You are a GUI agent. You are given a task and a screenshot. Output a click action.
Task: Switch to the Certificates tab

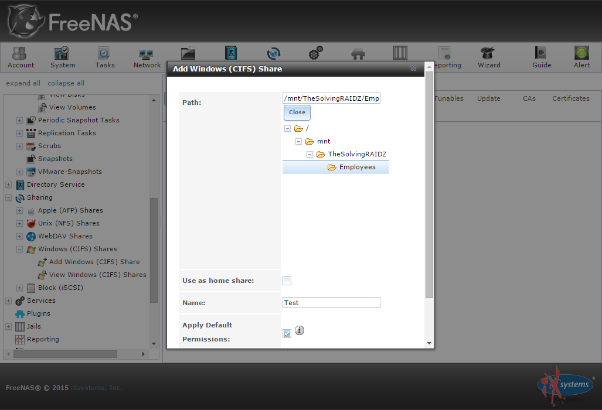point(570,98)
